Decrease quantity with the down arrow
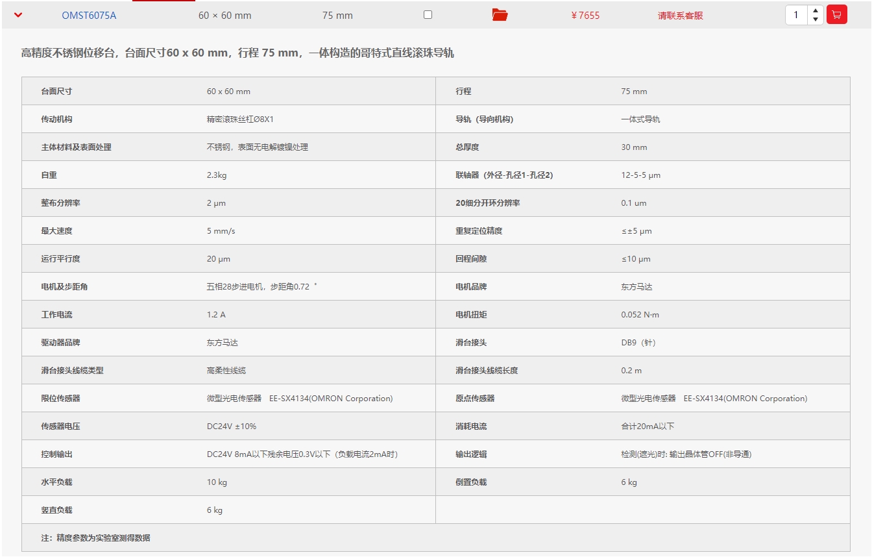Image resolution: width=872 pixels, height=557 pixels. pos(816,19)
